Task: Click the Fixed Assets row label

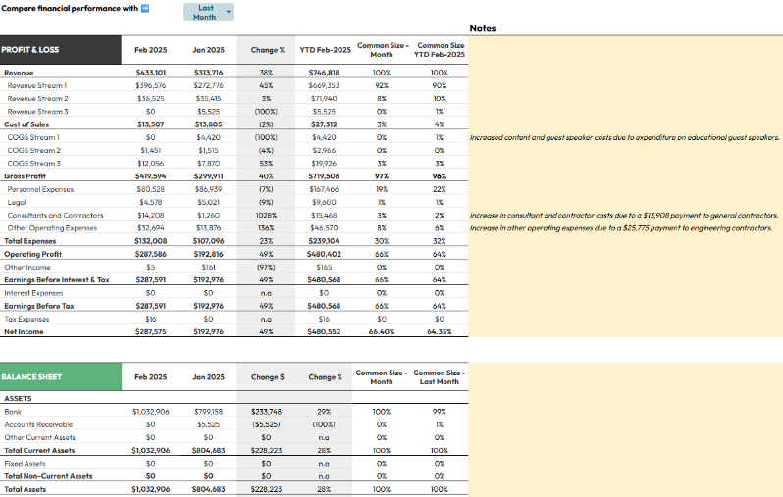Action: pyautogui.click(x=25, y=464)
